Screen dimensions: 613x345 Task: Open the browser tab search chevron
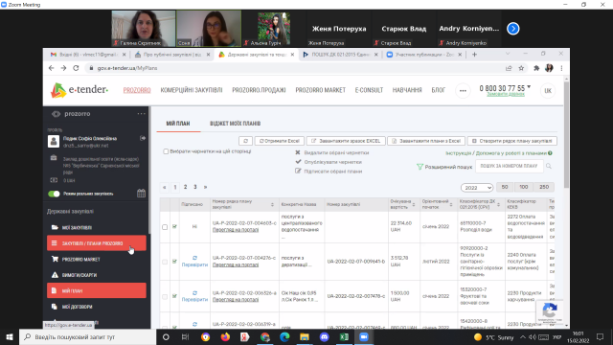point(508,54)
